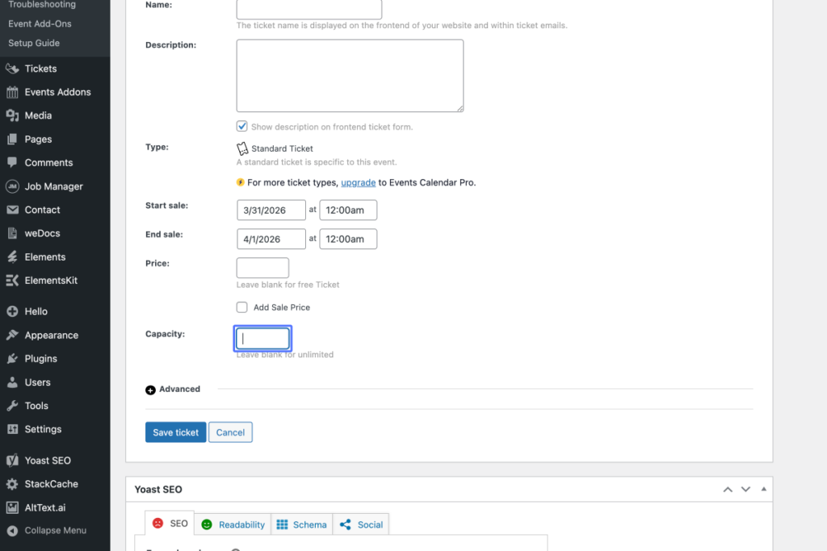Open Setup Guide submenu item
Image resolution: width=827 pixels, height=551 pixels.
point(34,44)
